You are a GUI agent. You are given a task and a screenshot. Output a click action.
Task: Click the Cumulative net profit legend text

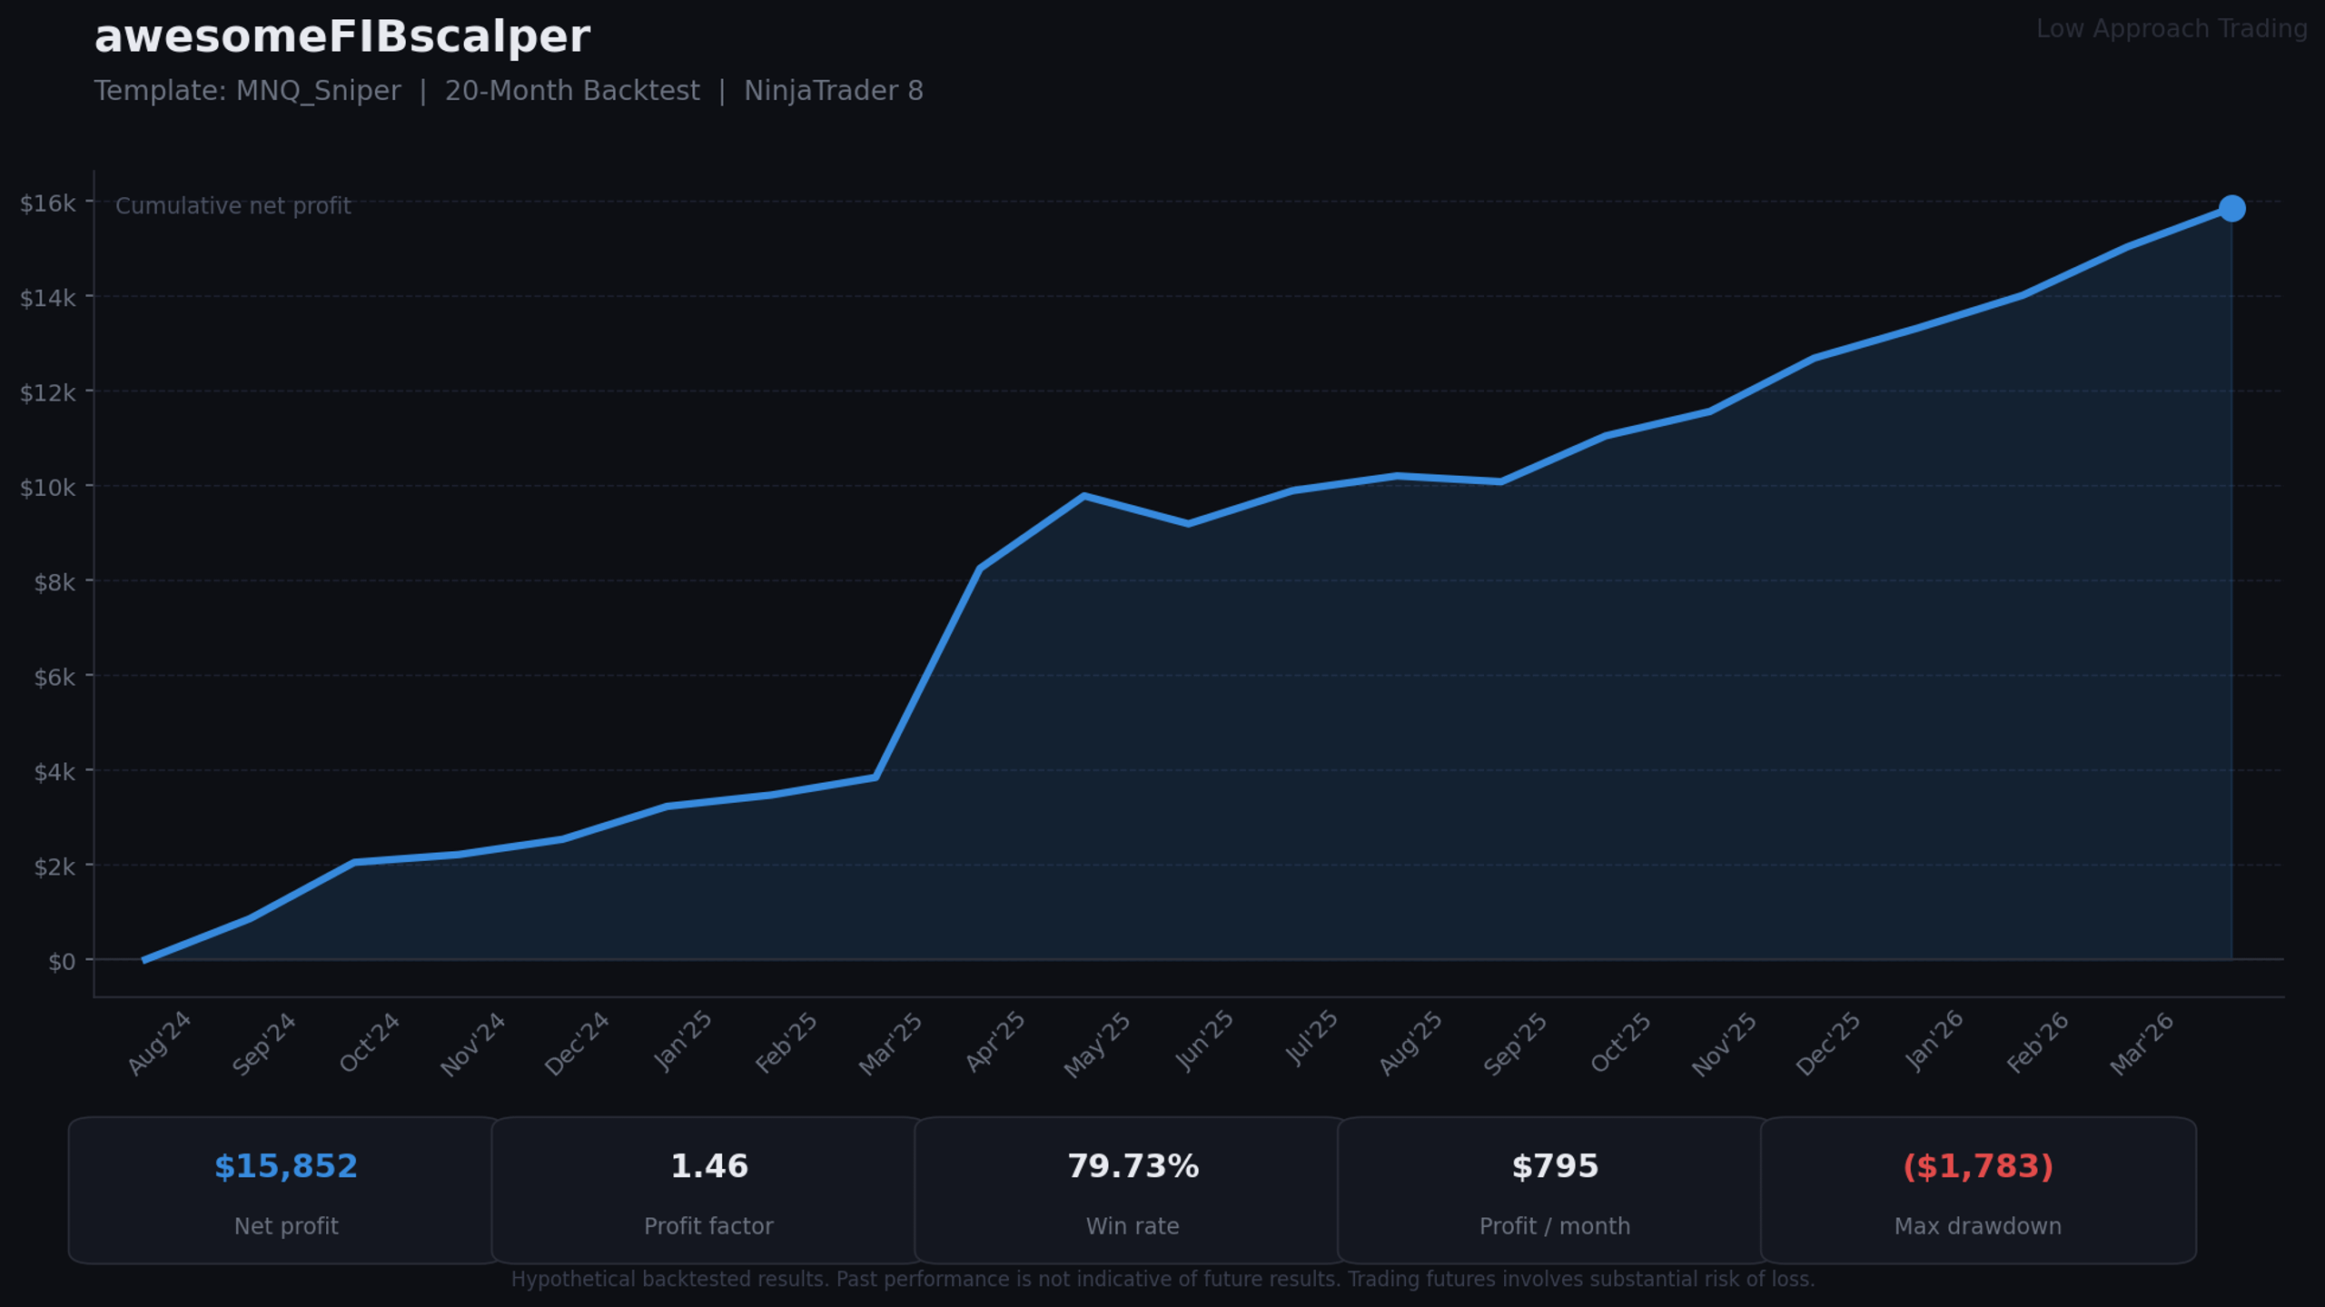233,206
